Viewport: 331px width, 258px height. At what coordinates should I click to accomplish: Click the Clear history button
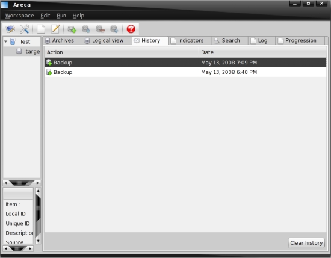tap(306, 243)
